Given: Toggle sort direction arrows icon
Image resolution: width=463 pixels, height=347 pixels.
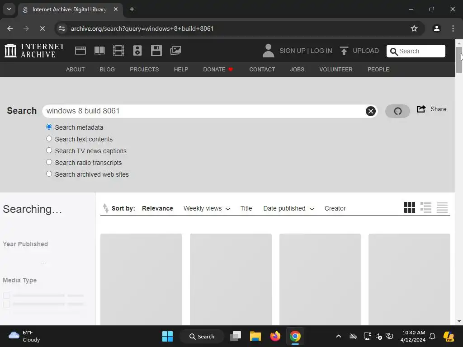Looking at the screenshot, I should point(106,208).
